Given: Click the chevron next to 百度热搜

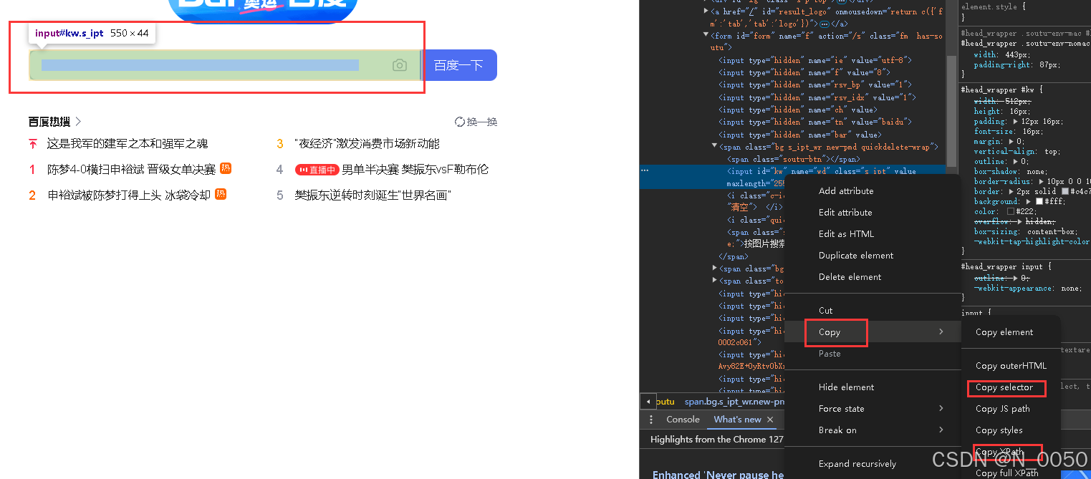Looking at the screenshot, I should coord(78,122).
